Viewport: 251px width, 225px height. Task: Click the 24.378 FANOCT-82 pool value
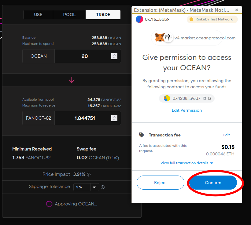click(104, 100)
